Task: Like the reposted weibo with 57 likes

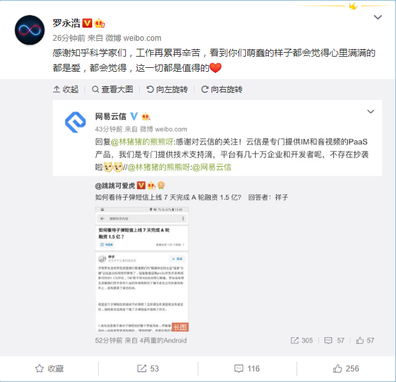Action: click(365, 341)
